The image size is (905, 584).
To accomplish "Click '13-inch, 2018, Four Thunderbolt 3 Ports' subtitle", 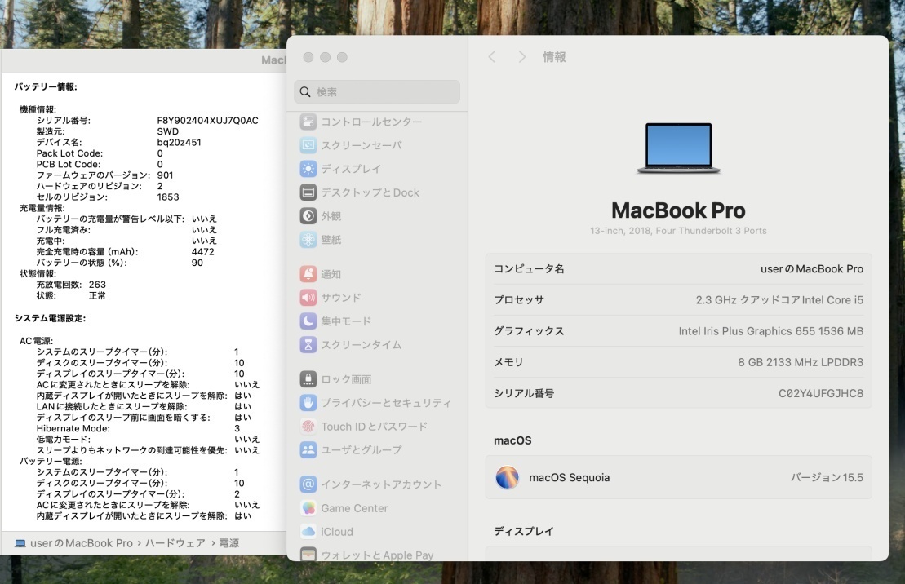I will tap(678, 231).
